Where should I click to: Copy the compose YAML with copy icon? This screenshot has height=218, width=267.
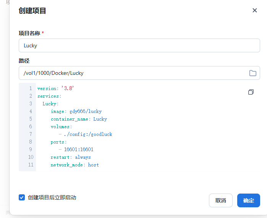point(251,92)
